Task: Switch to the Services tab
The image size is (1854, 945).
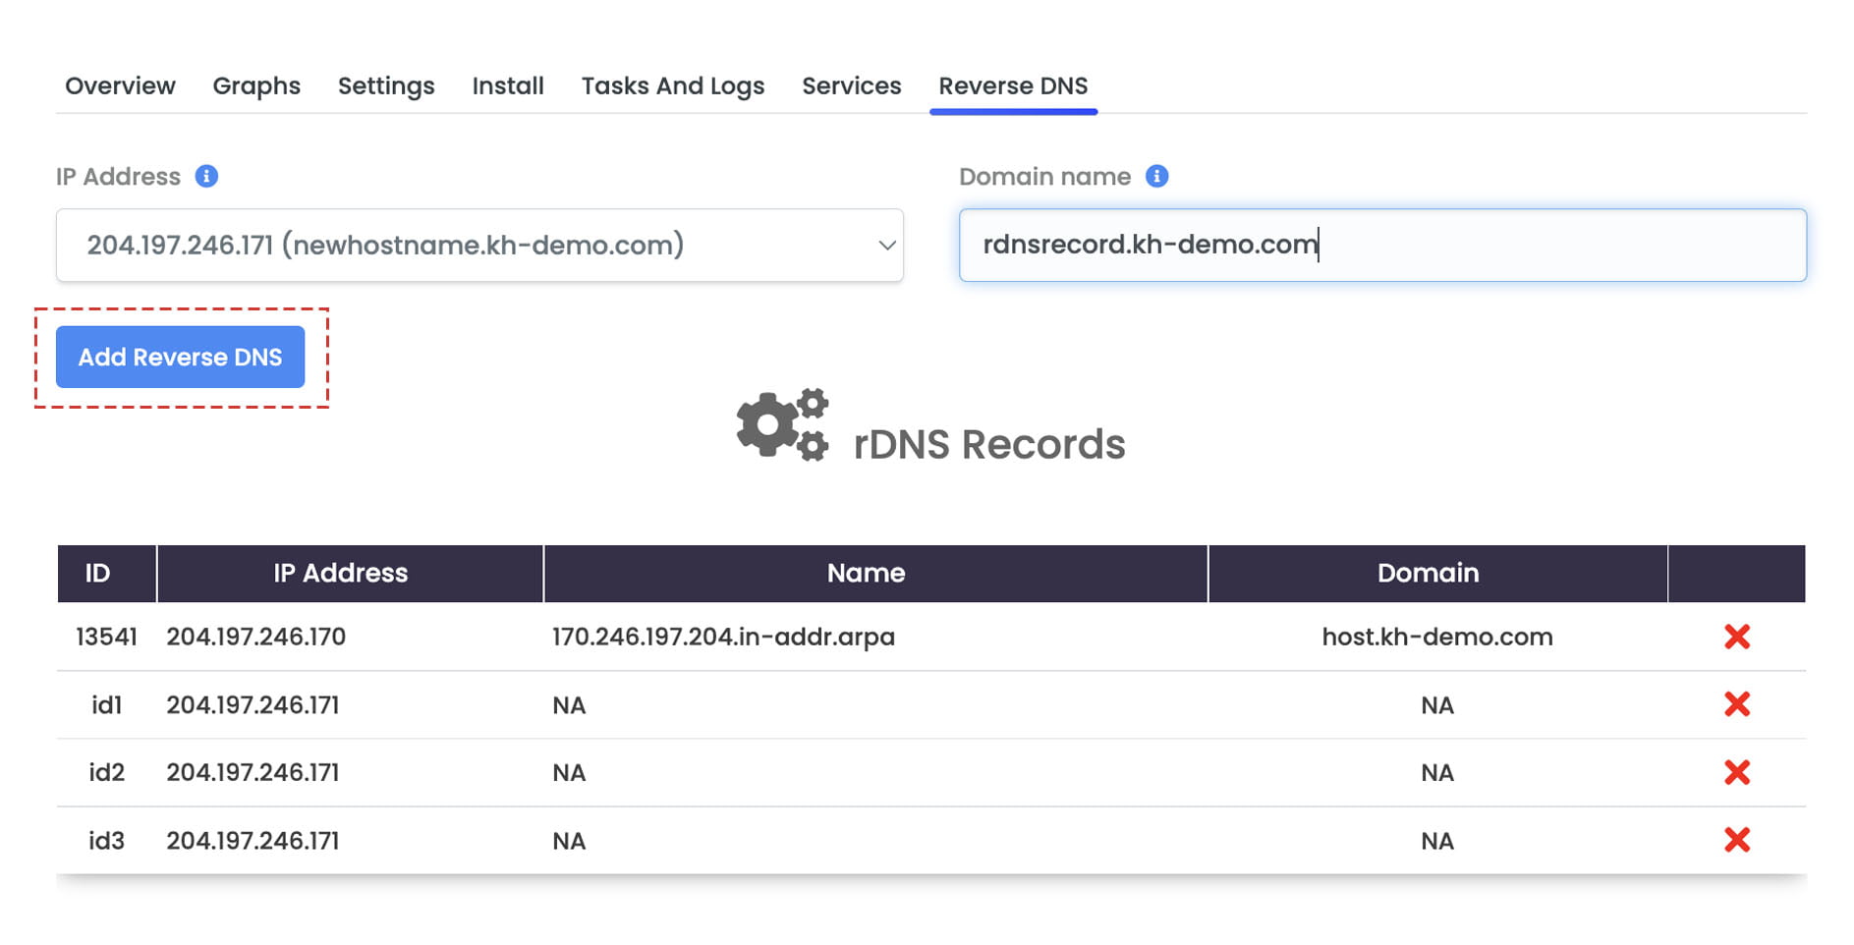Action: pos(851,86)
